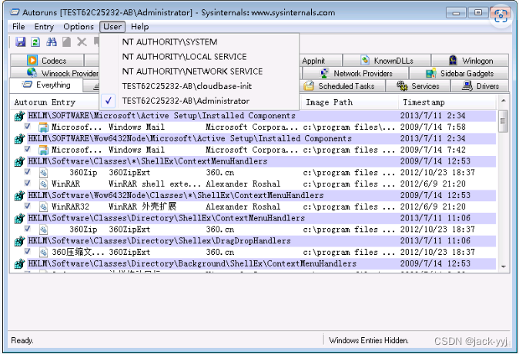Click registry icon of Wow6432Node\Classes ContextMenuHandlers key
This screenshot has width=519, height=354.
coord(19,196)
